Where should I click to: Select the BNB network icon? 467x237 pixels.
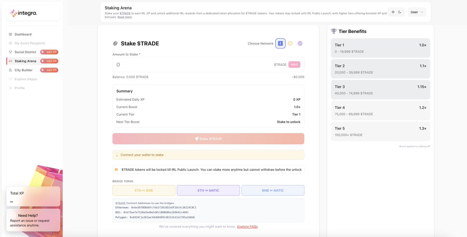(290, 43)
